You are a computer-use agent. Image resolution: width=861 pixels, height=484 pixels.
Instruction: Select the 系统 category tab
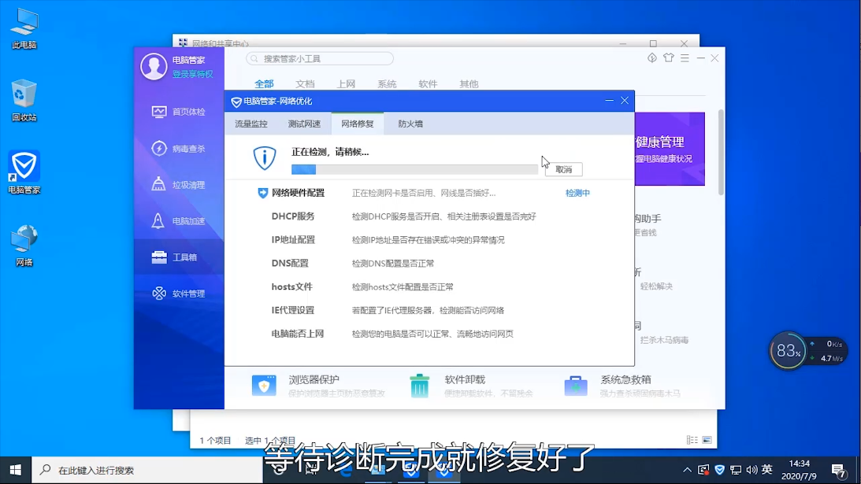coord(387,84)
